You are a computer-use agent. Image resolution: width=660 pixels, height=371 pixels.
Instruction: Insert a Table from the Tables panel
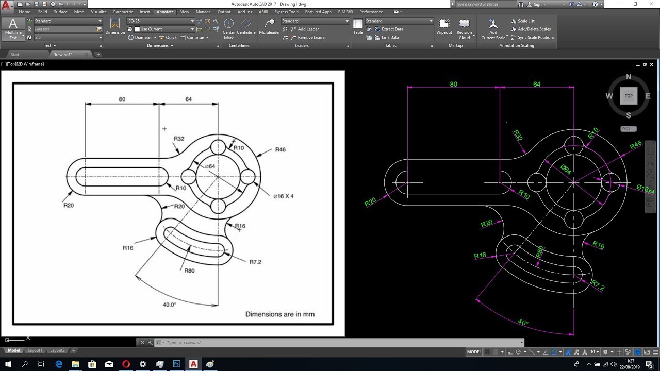pyautogui.click(x=358, y=26)
